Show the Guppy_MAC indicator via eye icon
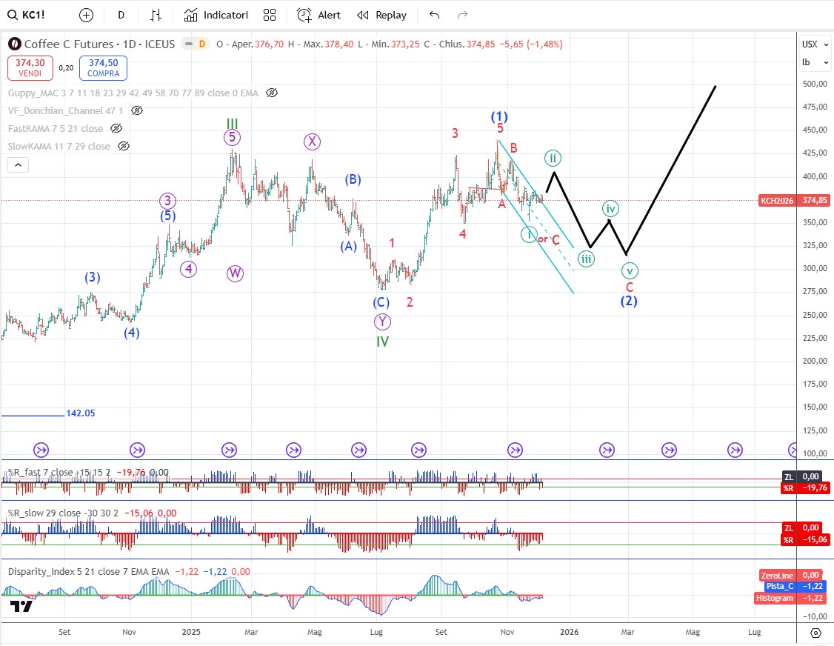The height and width of the screenshot is (646, 834). click(272, 93)
